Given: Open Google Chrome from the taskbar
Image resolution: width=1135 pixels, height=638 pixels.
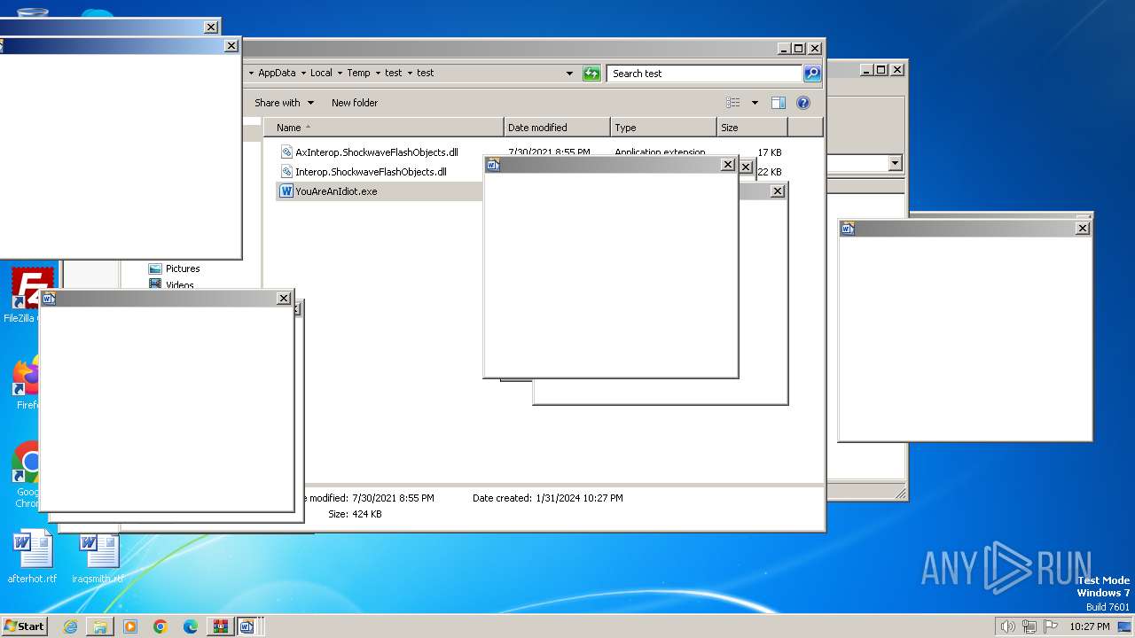Looking at the screenshot, I should click(160, 626).
